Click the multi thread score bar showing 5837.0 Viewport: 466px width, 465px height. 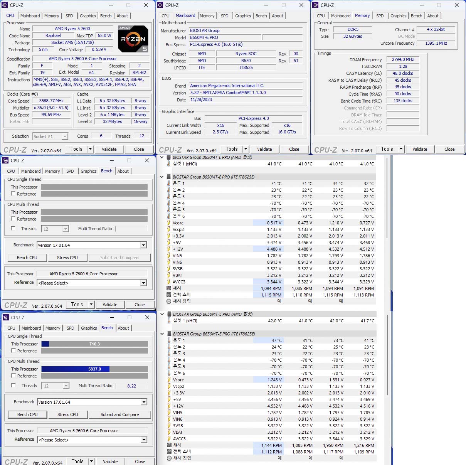[94, 369]
